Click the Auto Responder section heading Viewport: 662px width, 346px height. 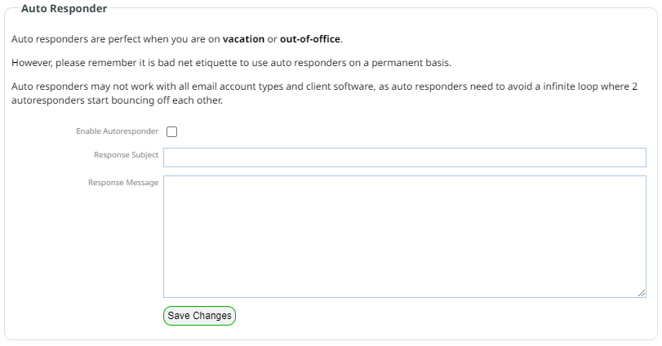click(64, 8)
